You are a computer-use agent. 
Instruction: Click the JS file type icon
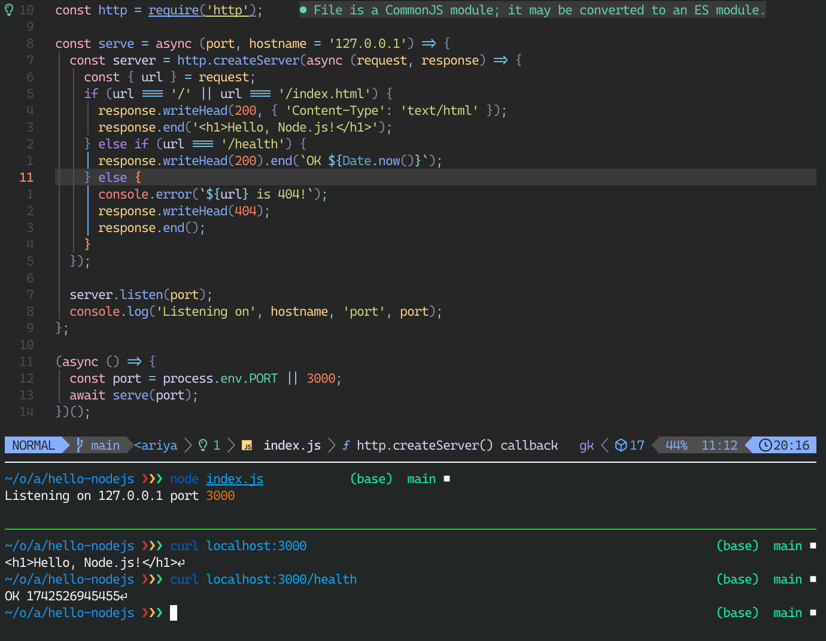(247, 445)
